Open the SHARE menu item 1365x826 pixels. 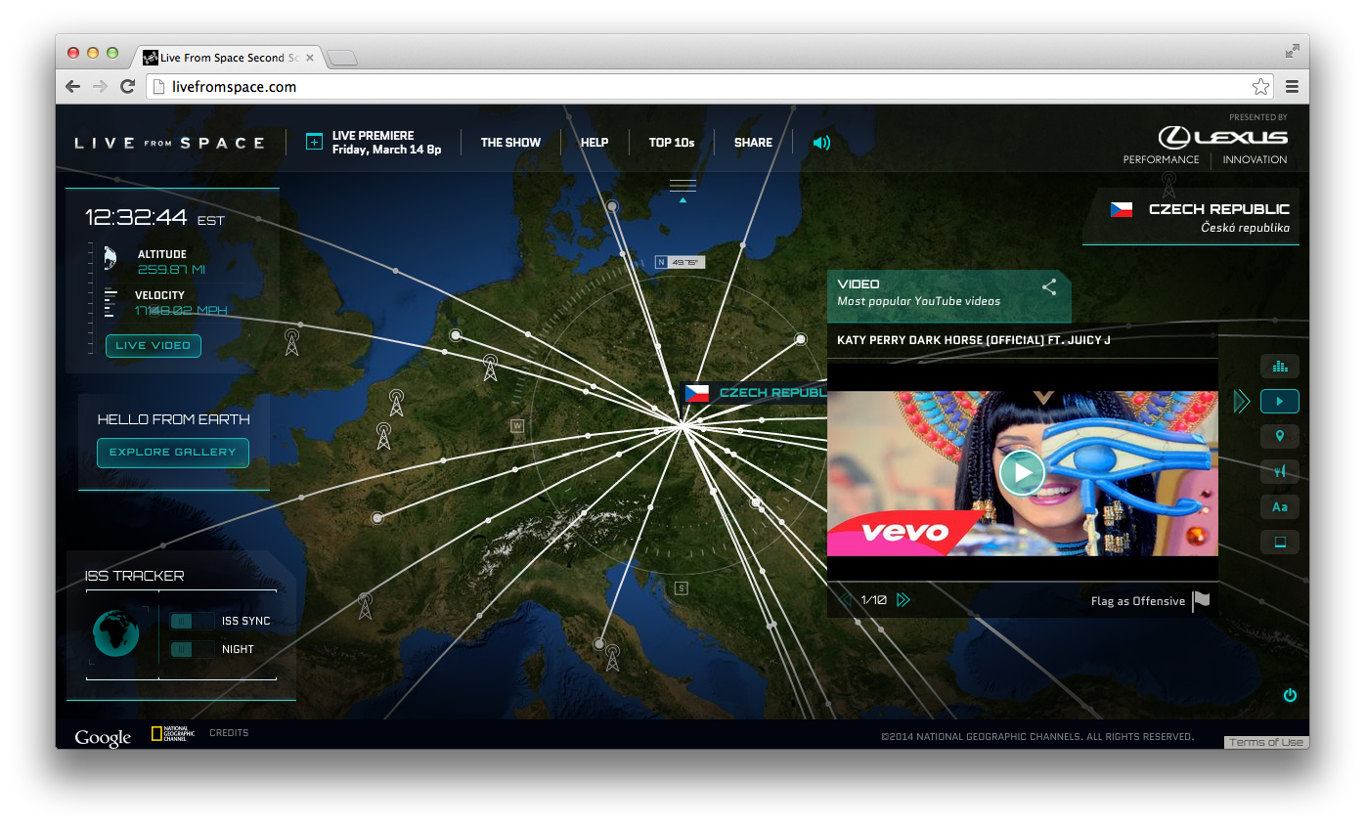click(753, 143)
